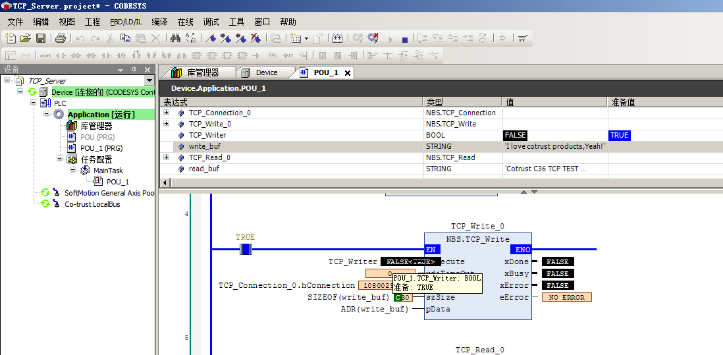Select POU_1 under MainTask
Screen dimensions: 723x355
118,182
